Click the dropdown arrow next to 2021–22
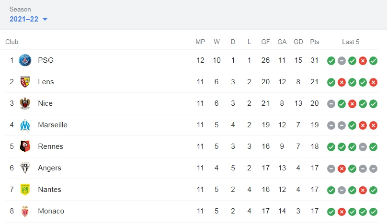 45,19
